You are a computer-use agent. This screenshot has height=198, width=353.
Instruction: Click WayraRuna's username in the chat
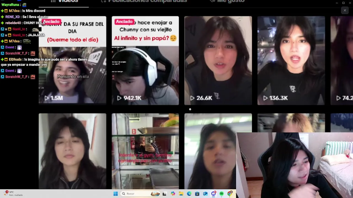[x=10, y=5]
